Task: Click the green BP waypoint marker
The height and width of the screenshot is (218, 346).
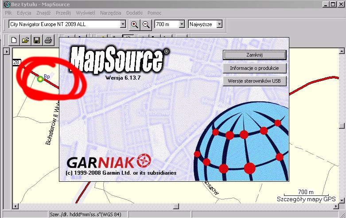Action: (40, 79)
